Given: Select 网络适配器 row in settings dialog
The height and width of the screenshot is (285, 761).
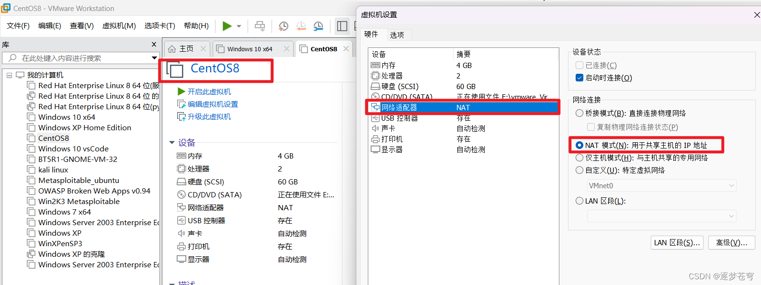Looking at the screenshot, I should (x=463, y=107).
